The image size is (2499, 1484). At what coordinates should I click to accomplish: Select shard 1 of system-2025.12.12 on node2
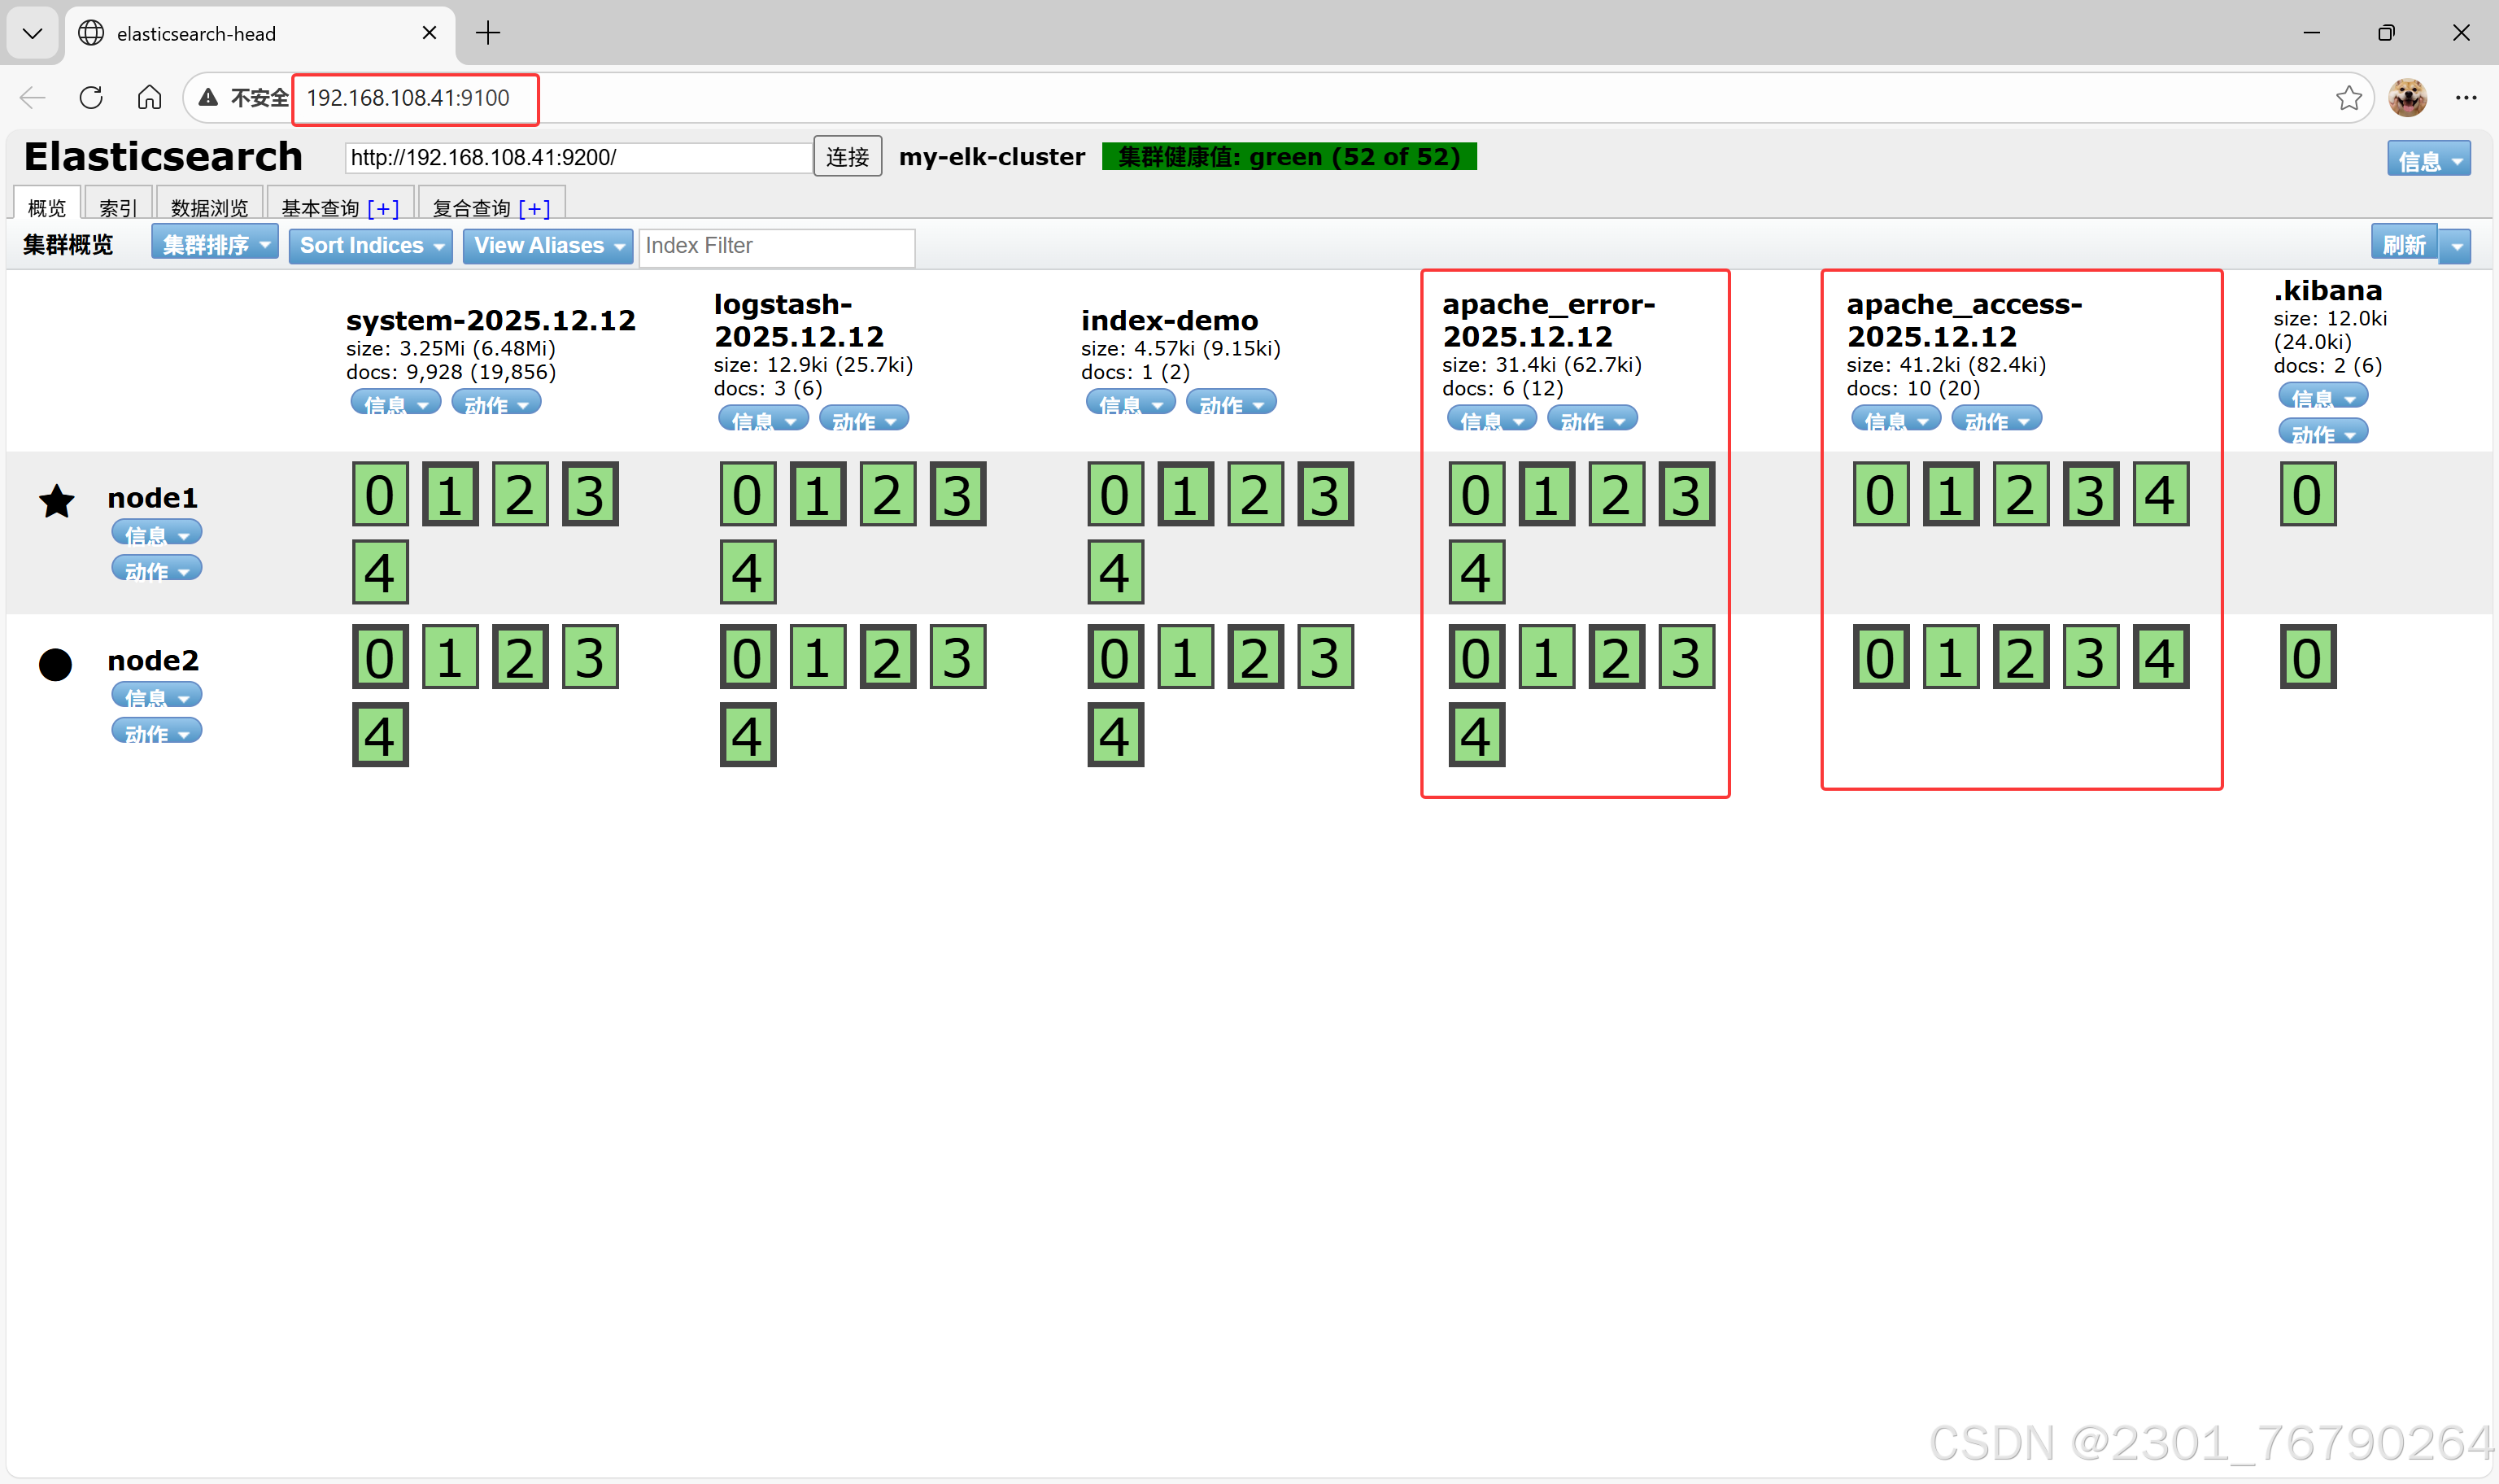pos(450,657)
